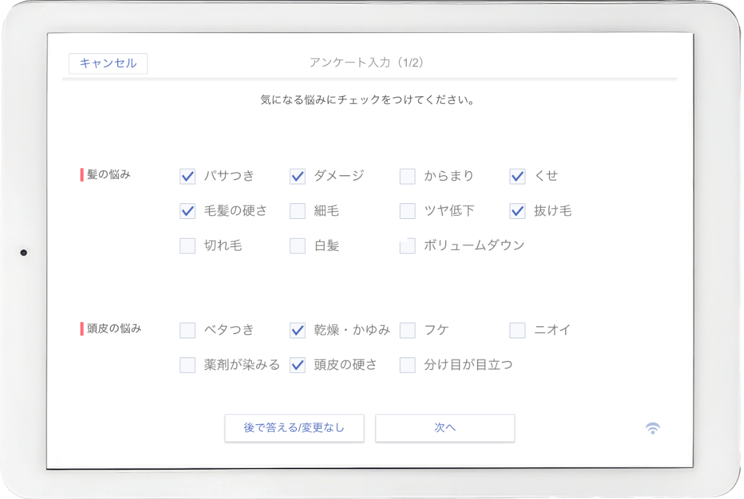Check the ニオイ checkbox
744x499 pixels.
tap(517, 329)
